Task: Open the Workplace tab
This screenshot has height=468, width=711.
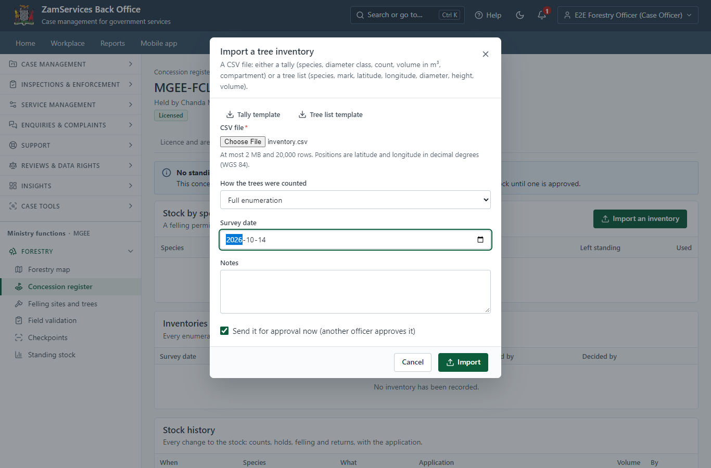Action: pyautogui.click(x=68, y=43)
